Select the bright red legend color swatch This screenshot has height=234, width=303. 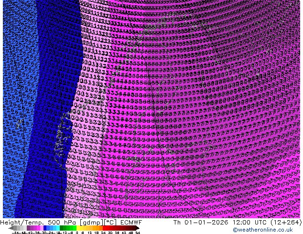pos(104,228)
